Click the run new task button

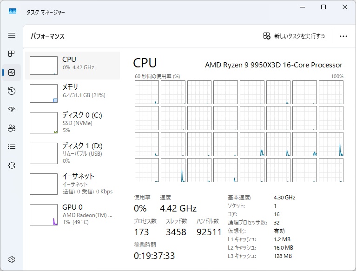[x=294, y=36]
